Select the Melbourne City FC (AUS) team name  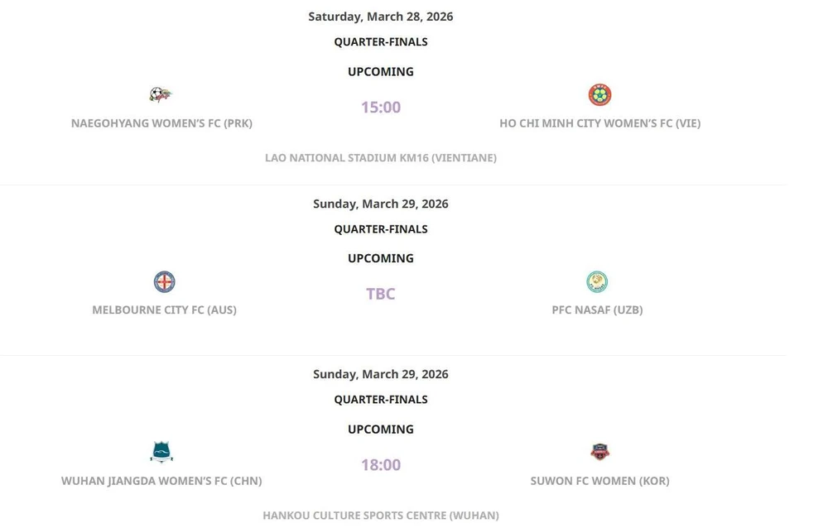(x=164, y=310)
